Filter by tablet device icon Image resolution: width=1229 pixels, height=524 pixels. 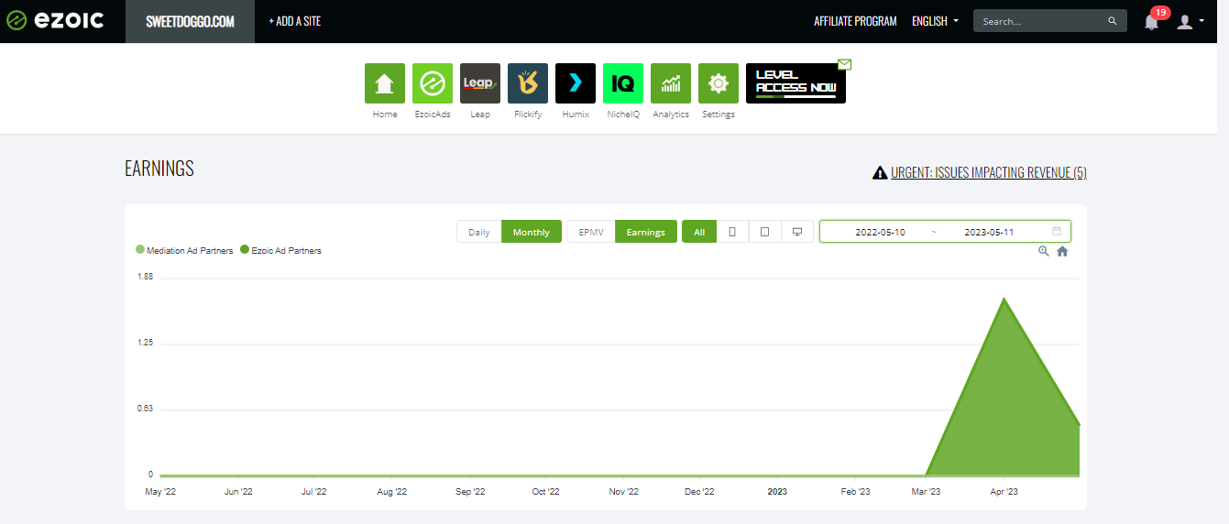click(x=765, y=232)
